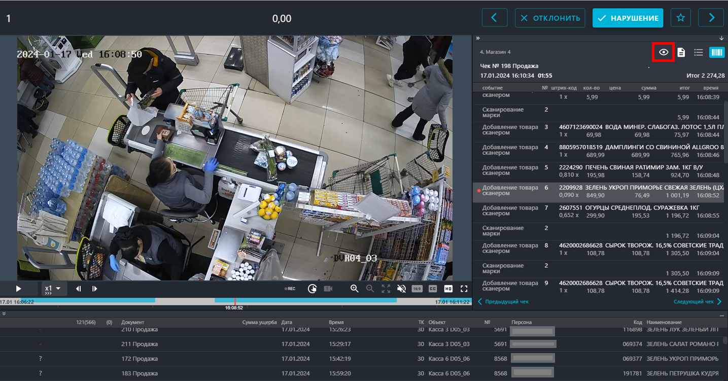Screen dimensions: 728x381
Task: Click the сумма column header in receipt
Action: [648, 88]
